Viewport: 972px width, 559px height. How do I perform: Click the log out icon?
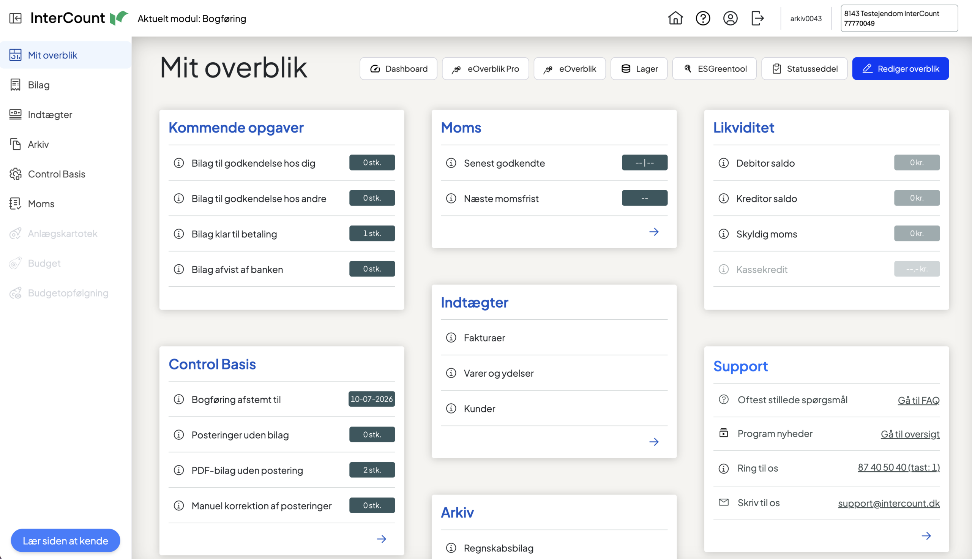click(x=757, y=18)
